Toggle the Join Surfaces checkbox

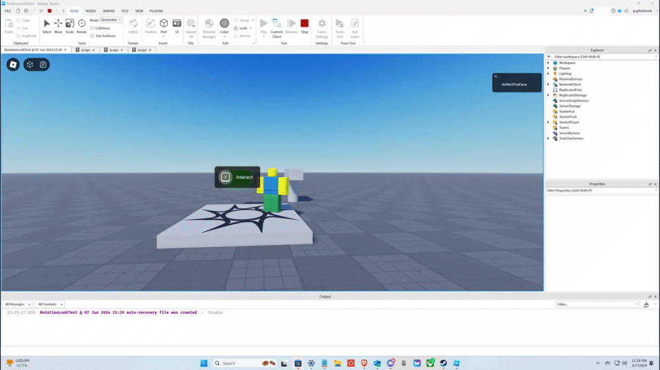click(x=92, y=36)
